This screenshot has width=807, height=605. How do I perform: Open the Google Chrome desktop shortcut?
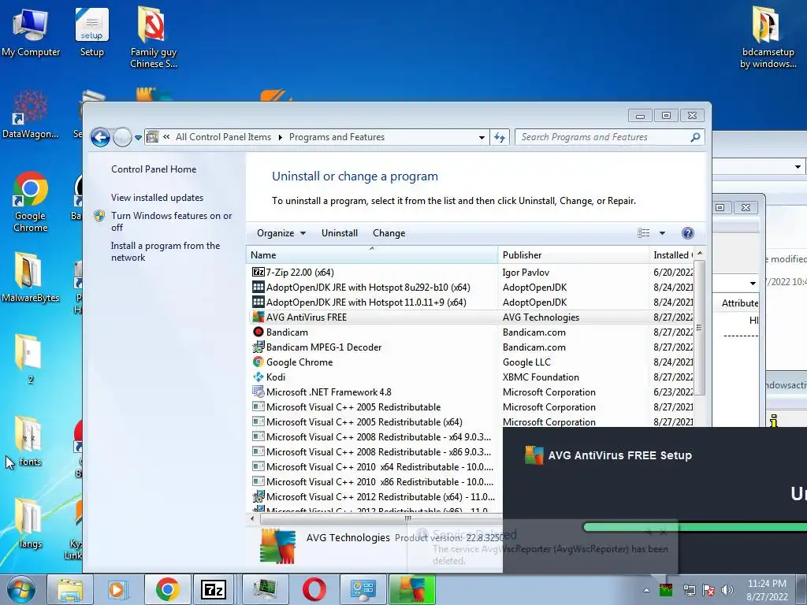[31, 202]
